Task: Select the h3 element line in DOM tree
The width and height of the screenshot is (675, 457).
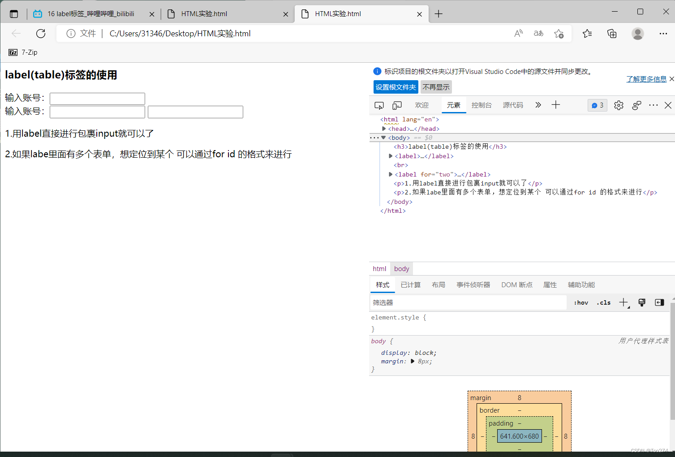Action: (x=450, y=147)
